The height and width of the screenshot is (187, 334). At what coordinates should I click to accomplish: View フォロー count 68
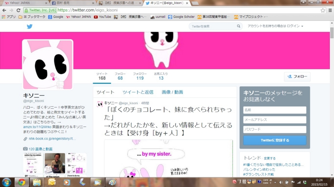pyautogui.click(x=120, y=76)
